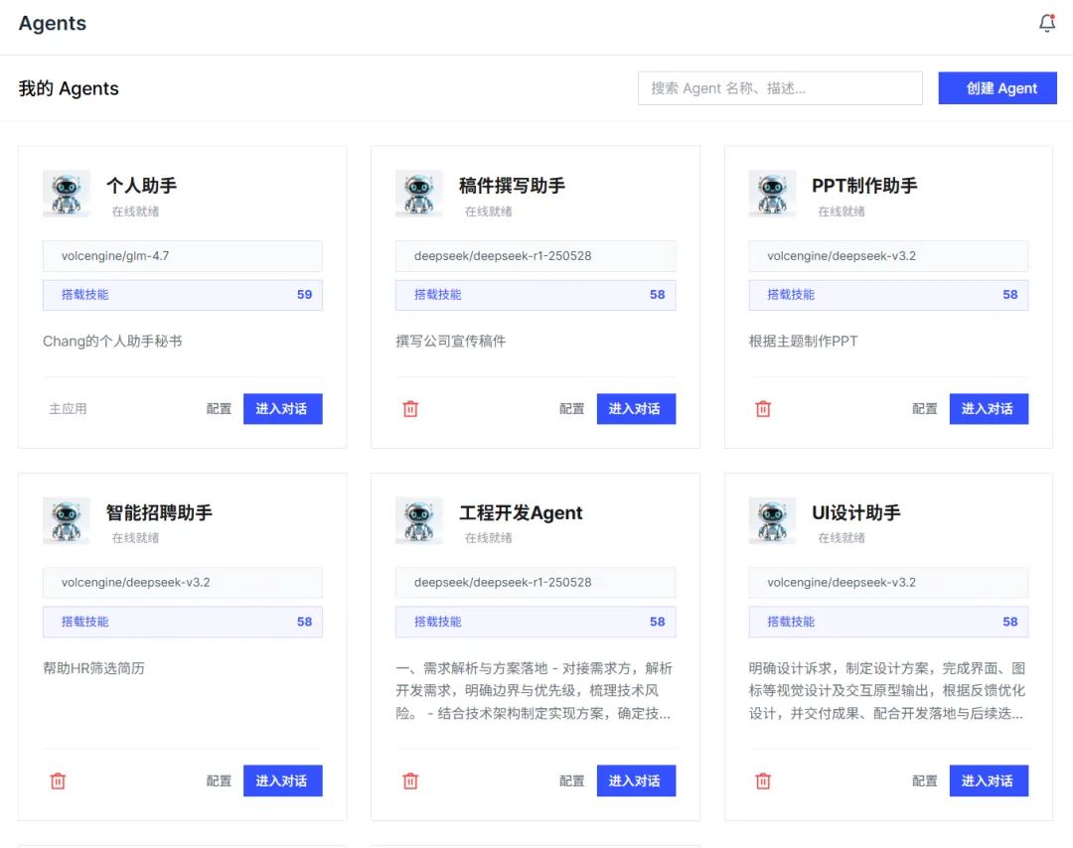
Task: Click the robot avatar of 个人助手
Action: click(x=67, y=193)
